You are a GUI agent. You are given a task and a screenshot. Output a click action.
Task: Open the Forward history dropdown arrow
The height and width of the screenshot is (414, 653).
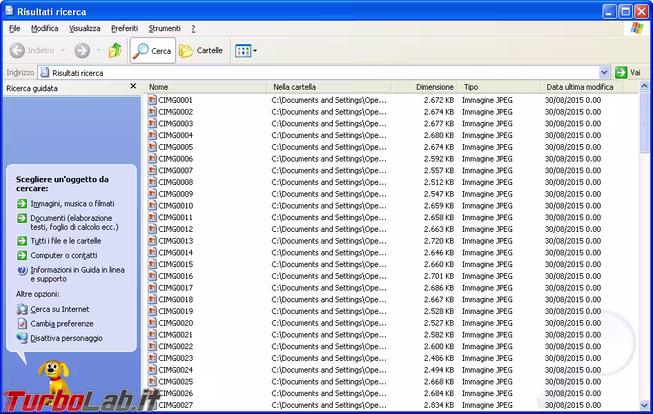point(98,50)
